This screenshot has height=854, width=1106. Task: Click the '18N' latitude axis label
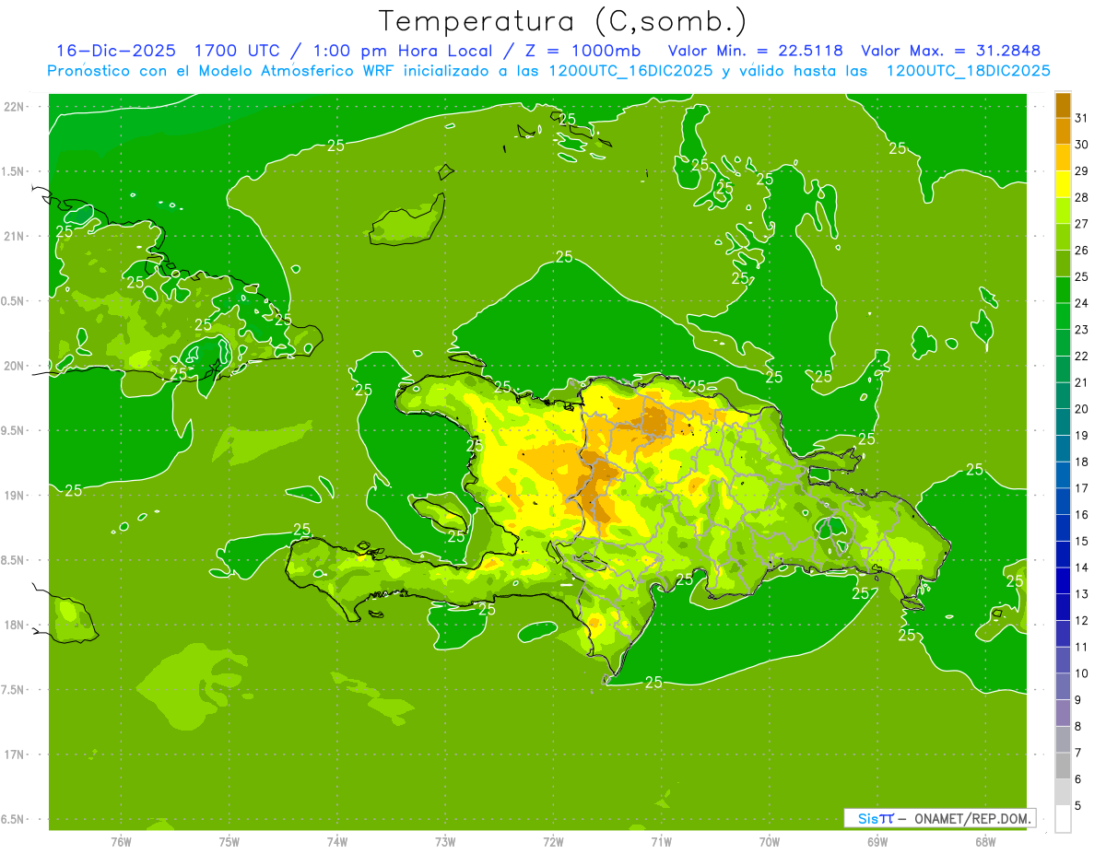16,626
